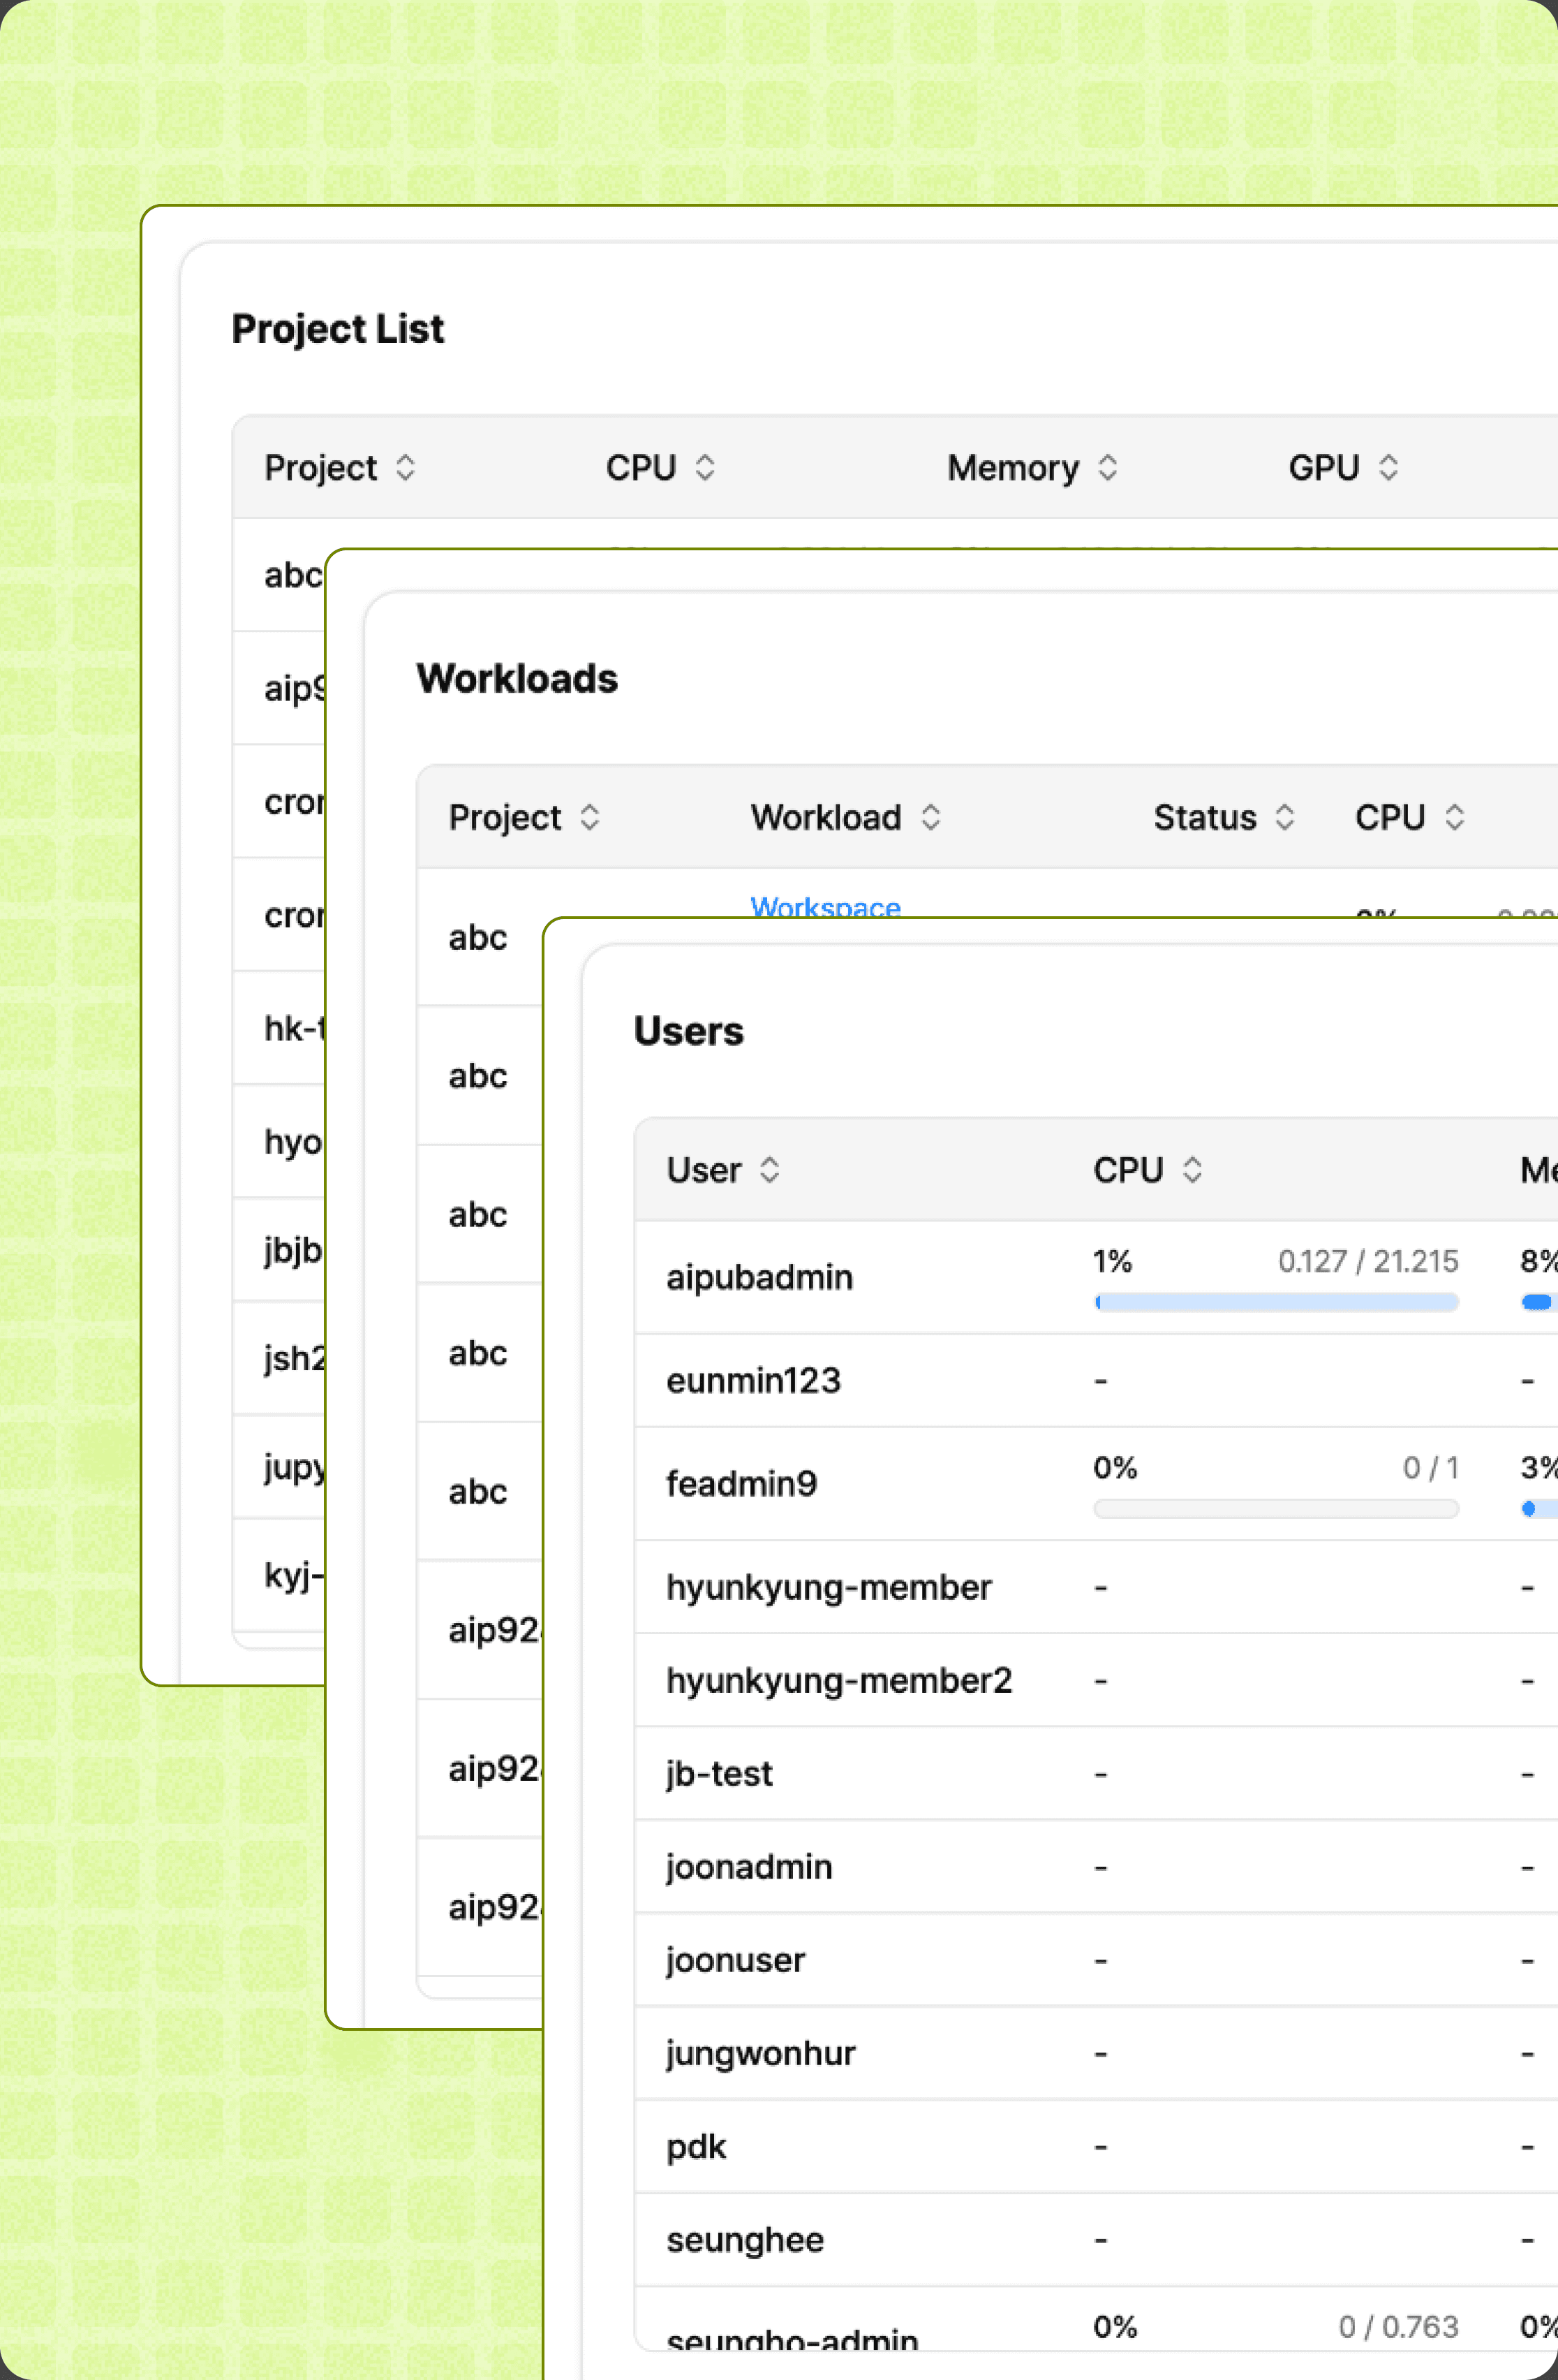Image resolution: width=1558 pixels, height=2380 pixels.
Task: Sort Workloads by Workload column icon
Action: [x=930, y=817]
